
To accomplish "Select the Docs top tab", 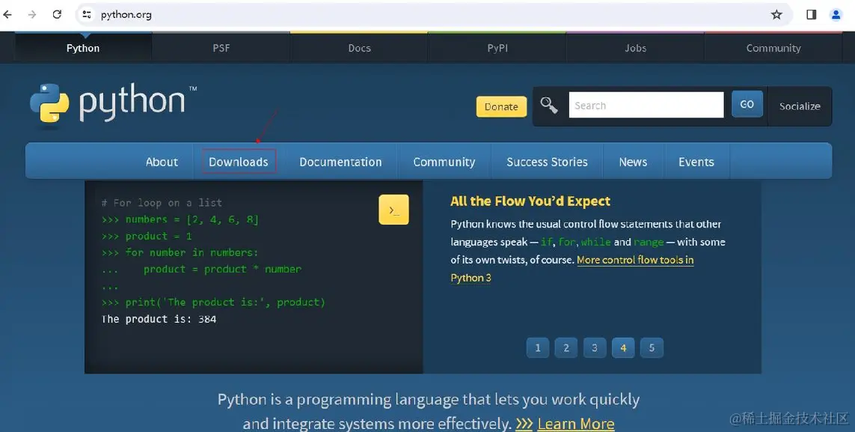I will pyautogui.click(x=359, y=48).
